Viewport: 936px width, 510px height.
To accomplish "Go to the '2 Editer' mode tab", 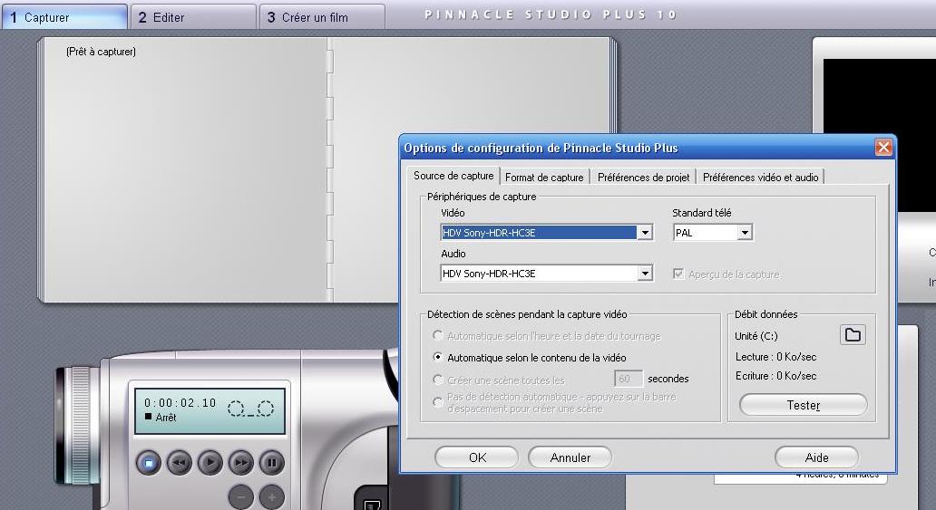I will click(x=193, y=16).
